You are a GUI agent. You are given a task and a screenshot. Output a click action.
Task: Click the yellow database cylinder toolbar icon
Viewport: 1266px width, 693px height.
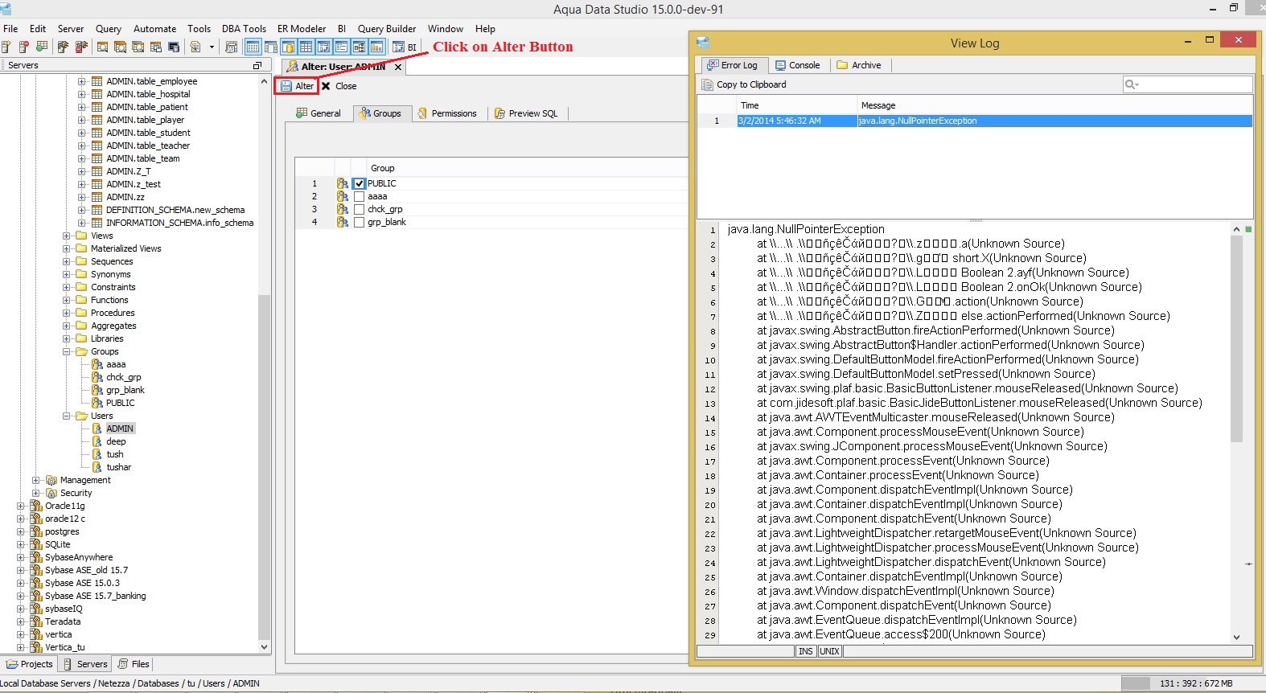pos(289,47)
